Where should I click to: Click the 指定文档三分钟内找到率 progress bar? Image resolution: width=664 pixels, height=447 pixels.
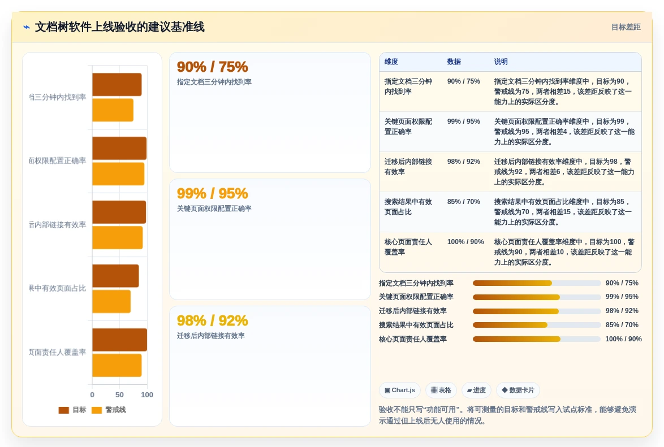click(537, 283)
